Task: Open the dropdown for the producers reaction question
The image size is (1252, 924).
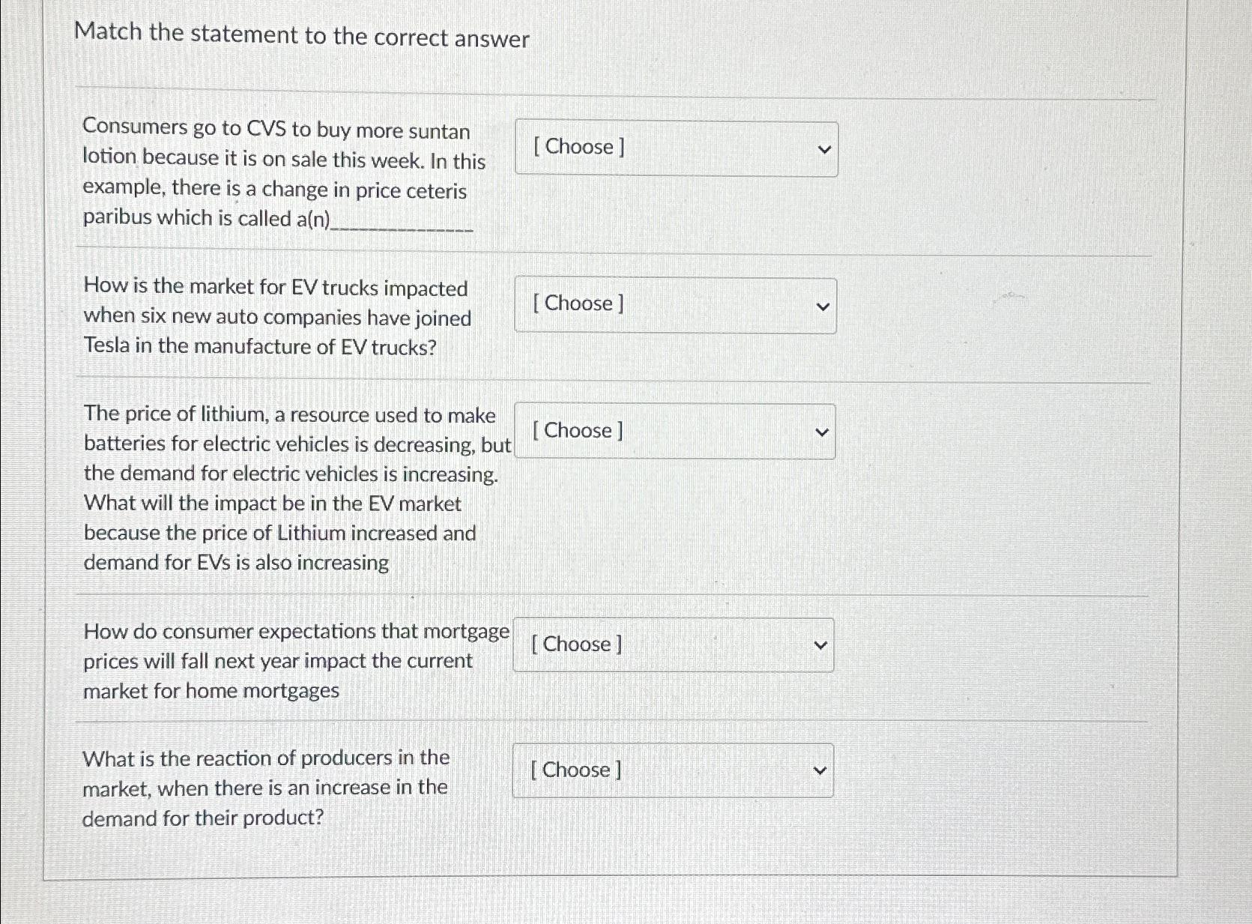Action: (x=672, y=770)
